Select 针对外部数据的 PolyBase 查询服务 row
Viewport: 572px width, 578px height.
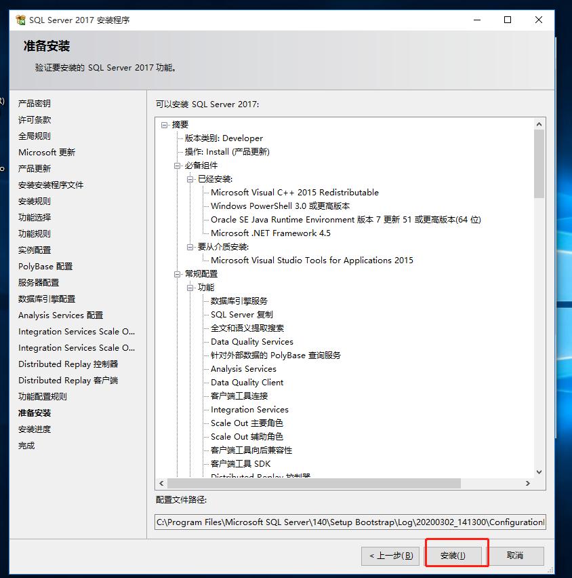click(276, 355)
